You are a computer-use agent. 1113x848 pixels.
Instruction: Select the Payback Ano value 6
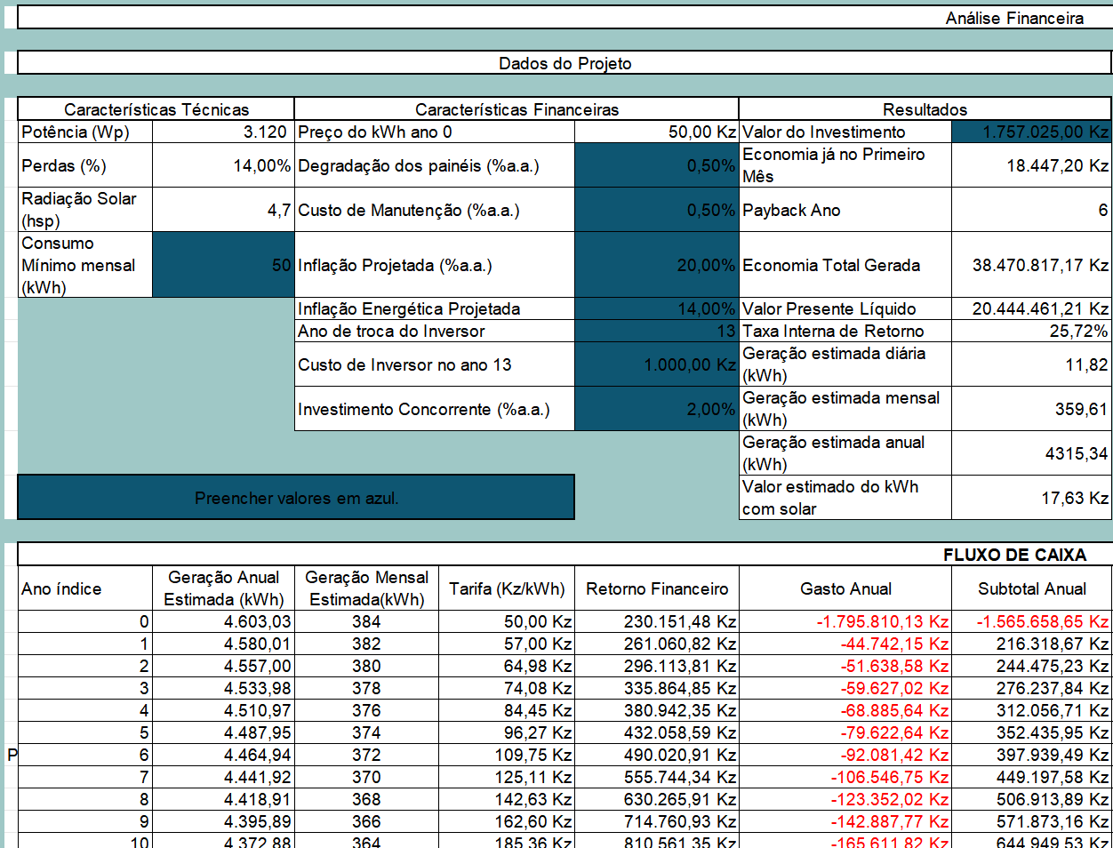(1031, 210)
